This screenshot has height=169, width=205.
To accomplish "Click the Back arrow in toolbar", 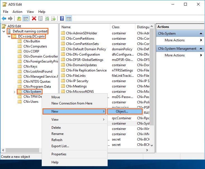I will coord(4,19).
